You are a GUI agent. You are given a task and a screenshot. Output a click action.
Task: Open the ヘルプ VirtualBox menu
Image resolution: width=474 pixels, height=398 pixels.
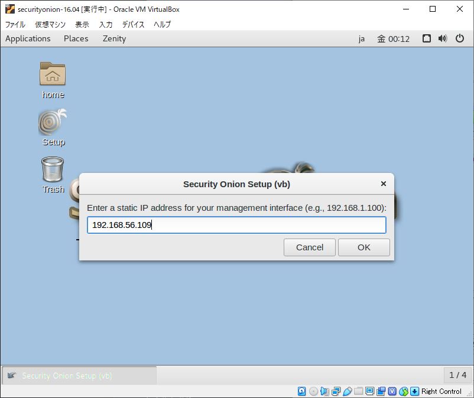click(x=163, y=24)
